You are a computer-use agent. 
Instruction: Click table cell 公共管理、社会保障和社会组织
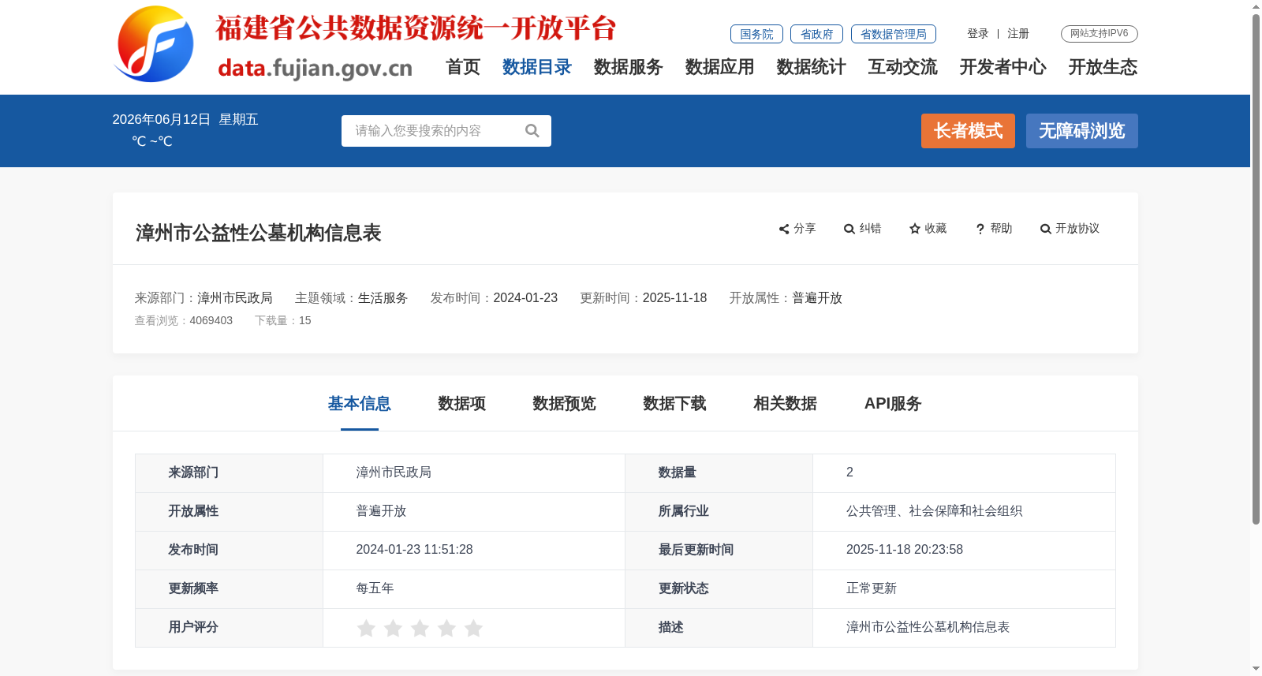(935, 511)
